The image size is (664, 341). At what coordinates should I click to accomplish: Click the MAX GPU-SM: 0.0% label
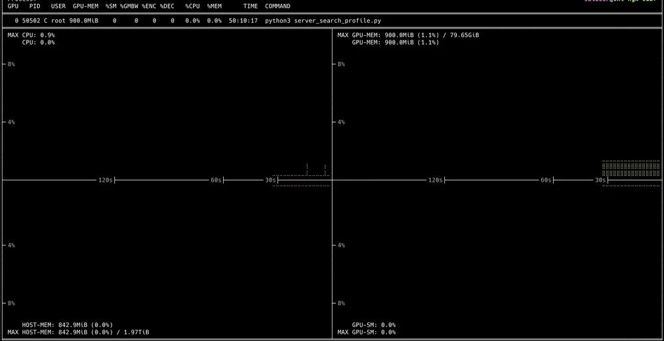coord(367,332)
